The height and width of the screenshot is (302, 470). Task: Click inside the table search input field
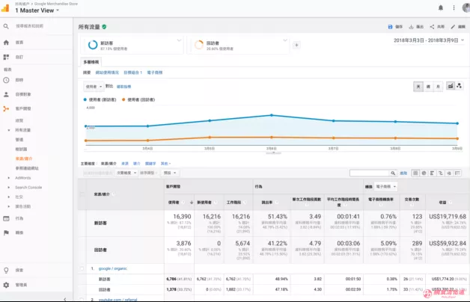click(x=370, y=173)
